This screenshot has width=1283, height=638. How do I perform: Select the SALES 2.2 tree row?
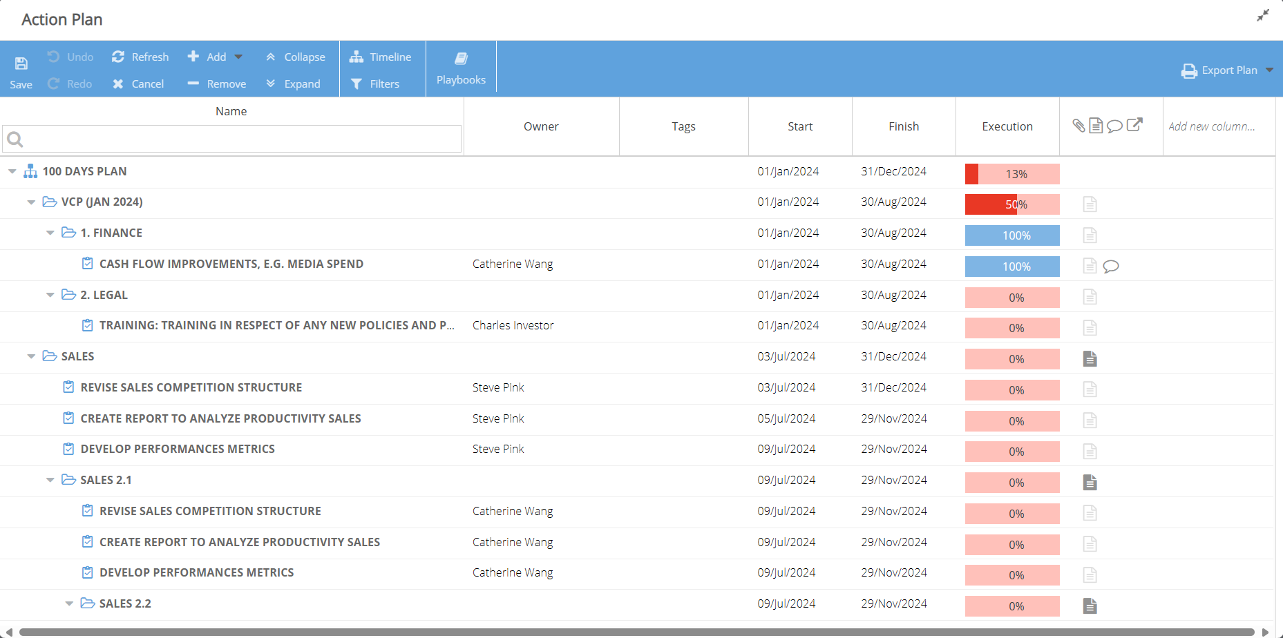[636, 603]
